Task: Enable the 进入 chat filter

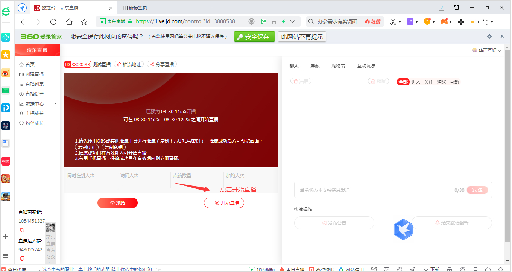Action: [416, 81]
